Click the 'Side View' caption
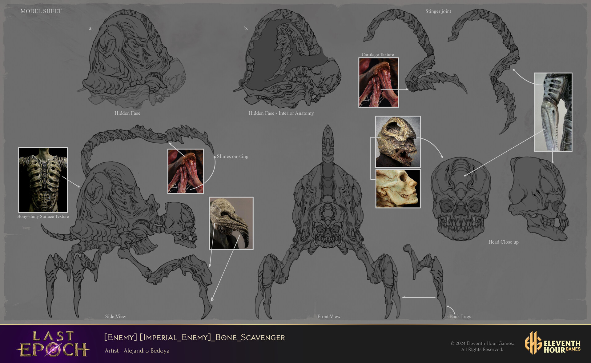 coord(115,317)
